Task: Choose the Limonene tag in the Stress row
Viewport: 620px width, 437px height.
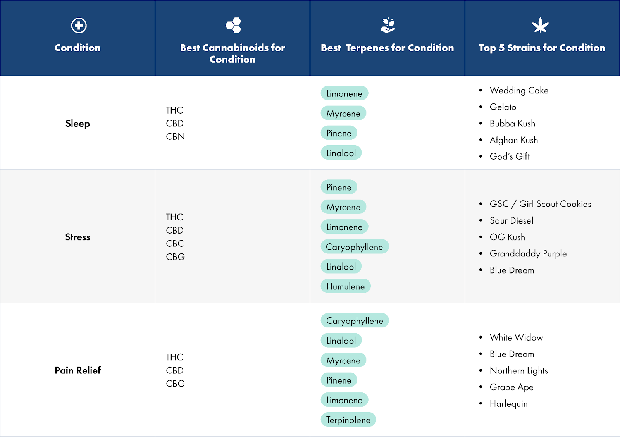Action: [344, 227]
